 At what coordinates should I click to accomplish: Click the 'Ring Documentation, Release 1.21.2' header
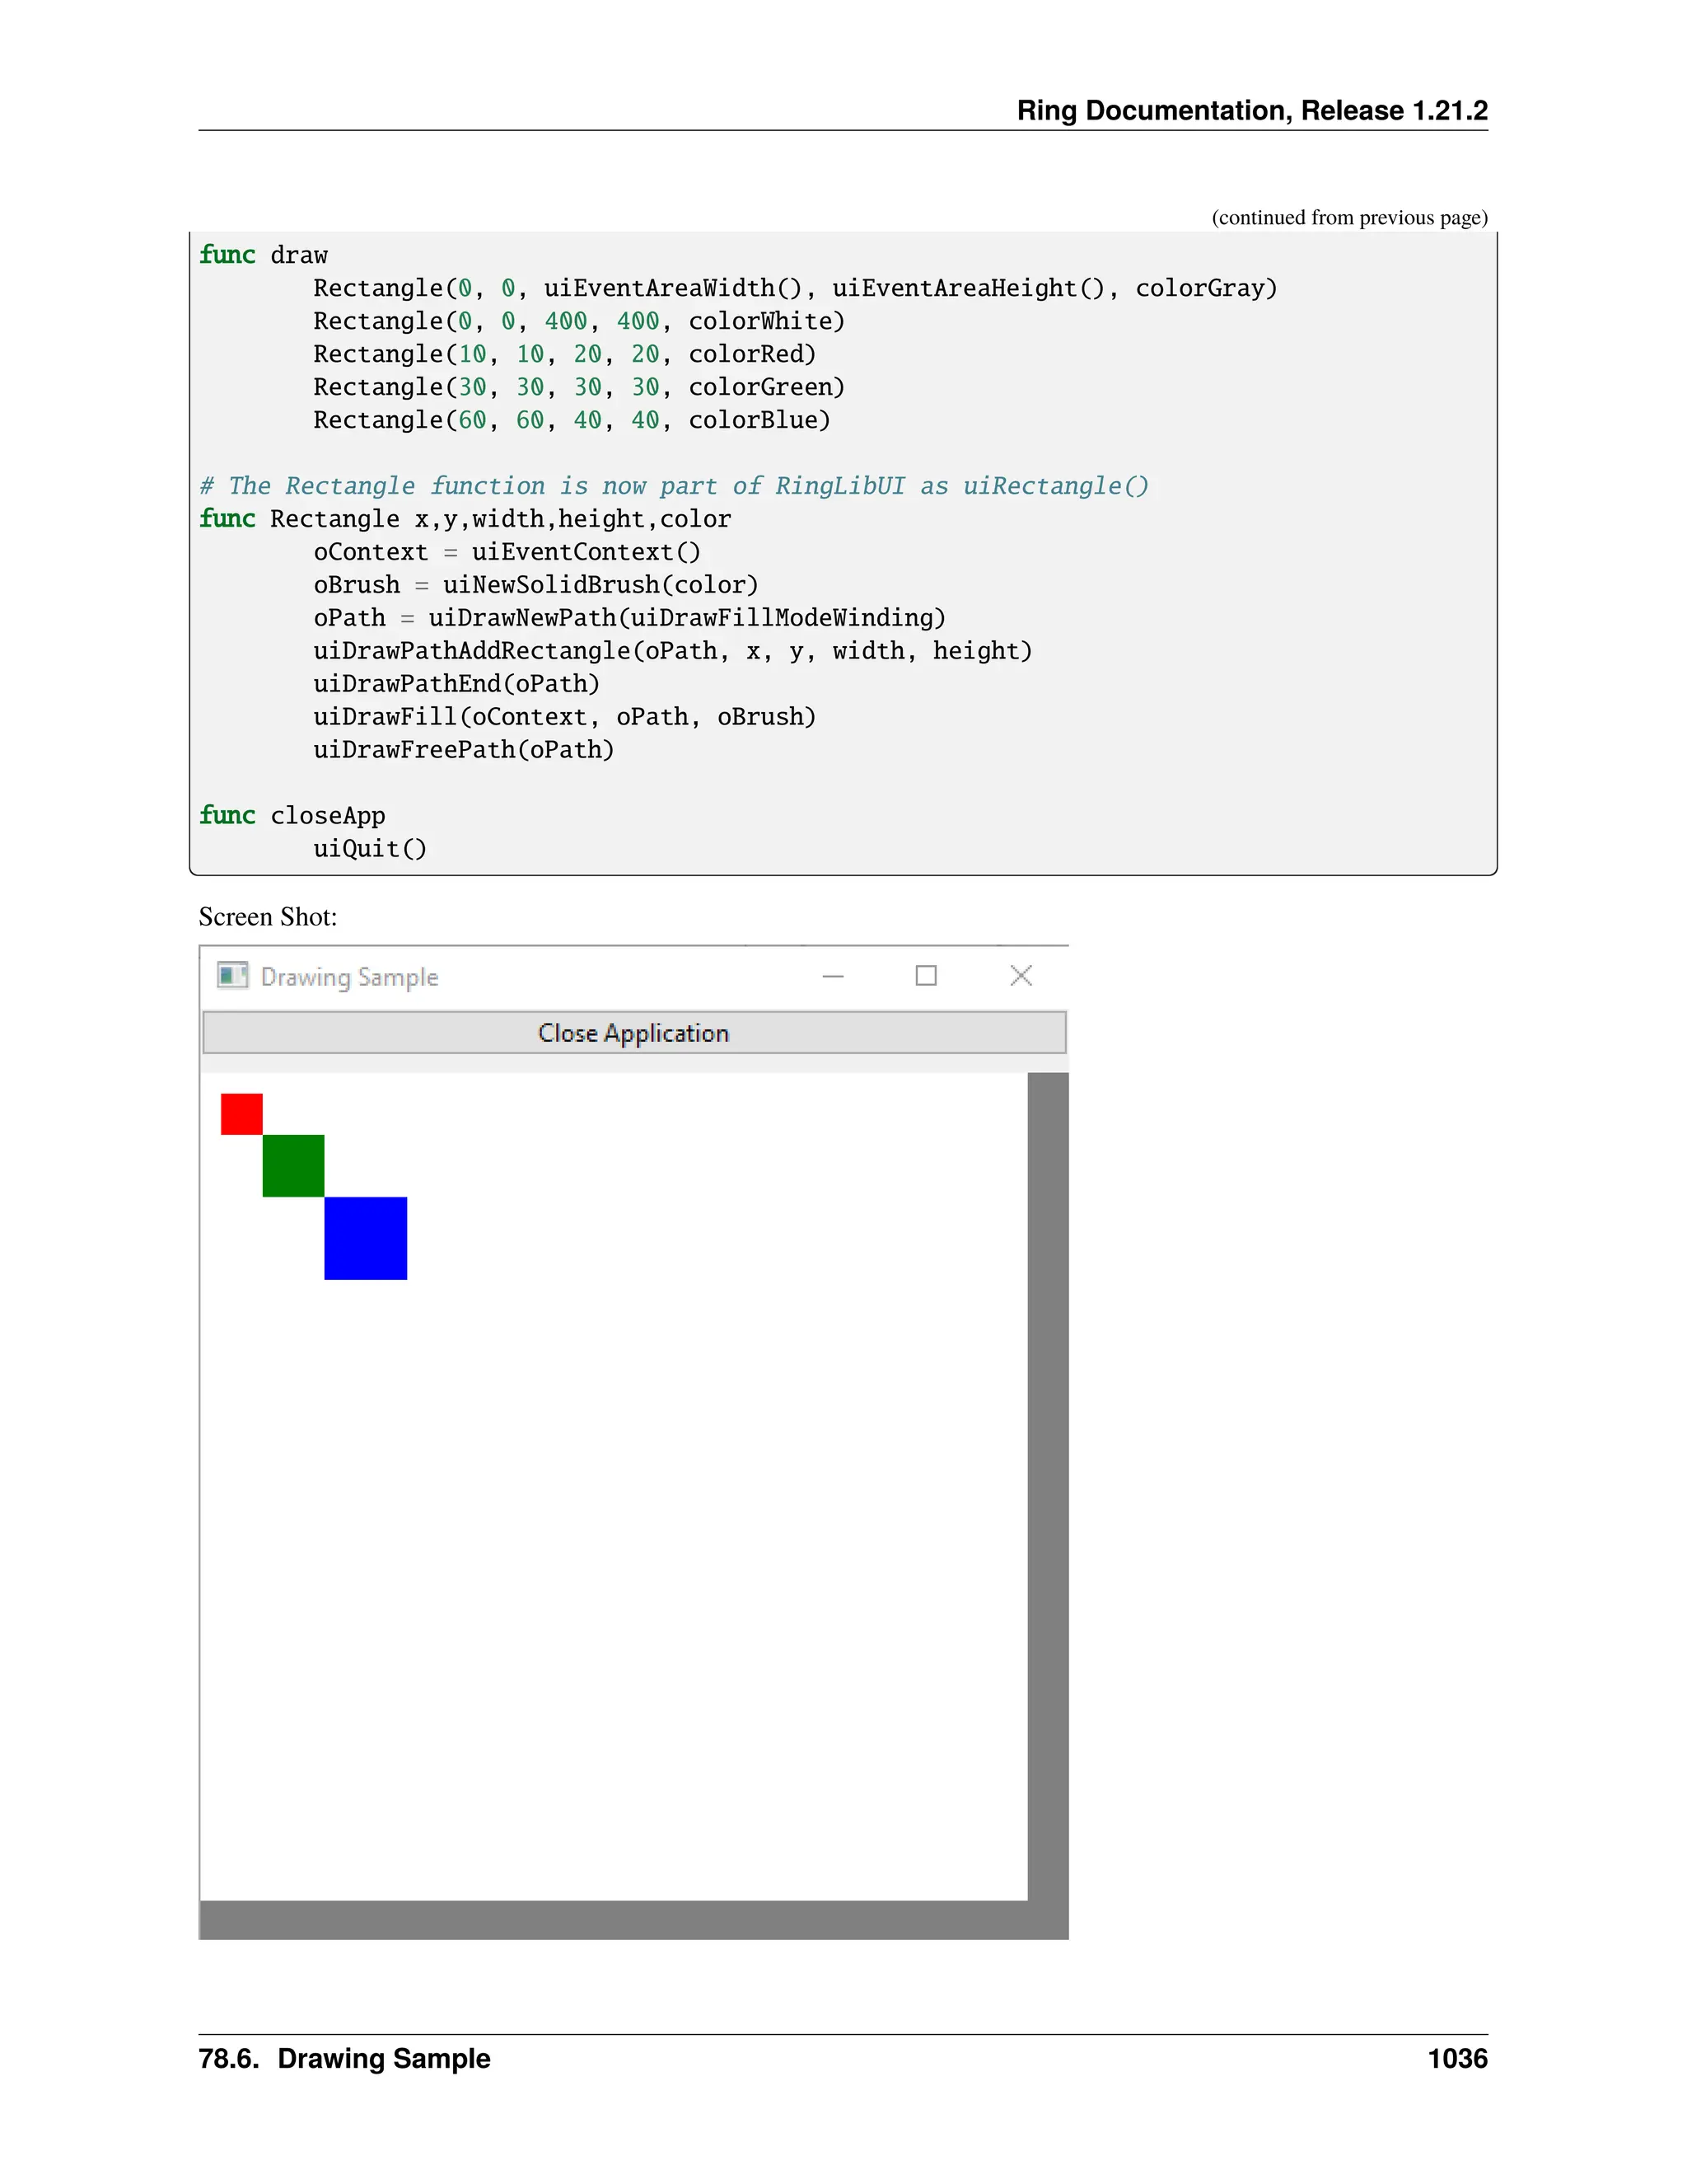[x=1251, y=110]
